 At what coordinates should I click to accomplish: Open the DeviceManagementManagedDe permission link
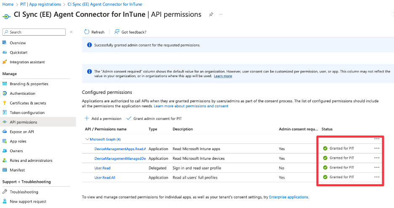(x=120, y=158)
